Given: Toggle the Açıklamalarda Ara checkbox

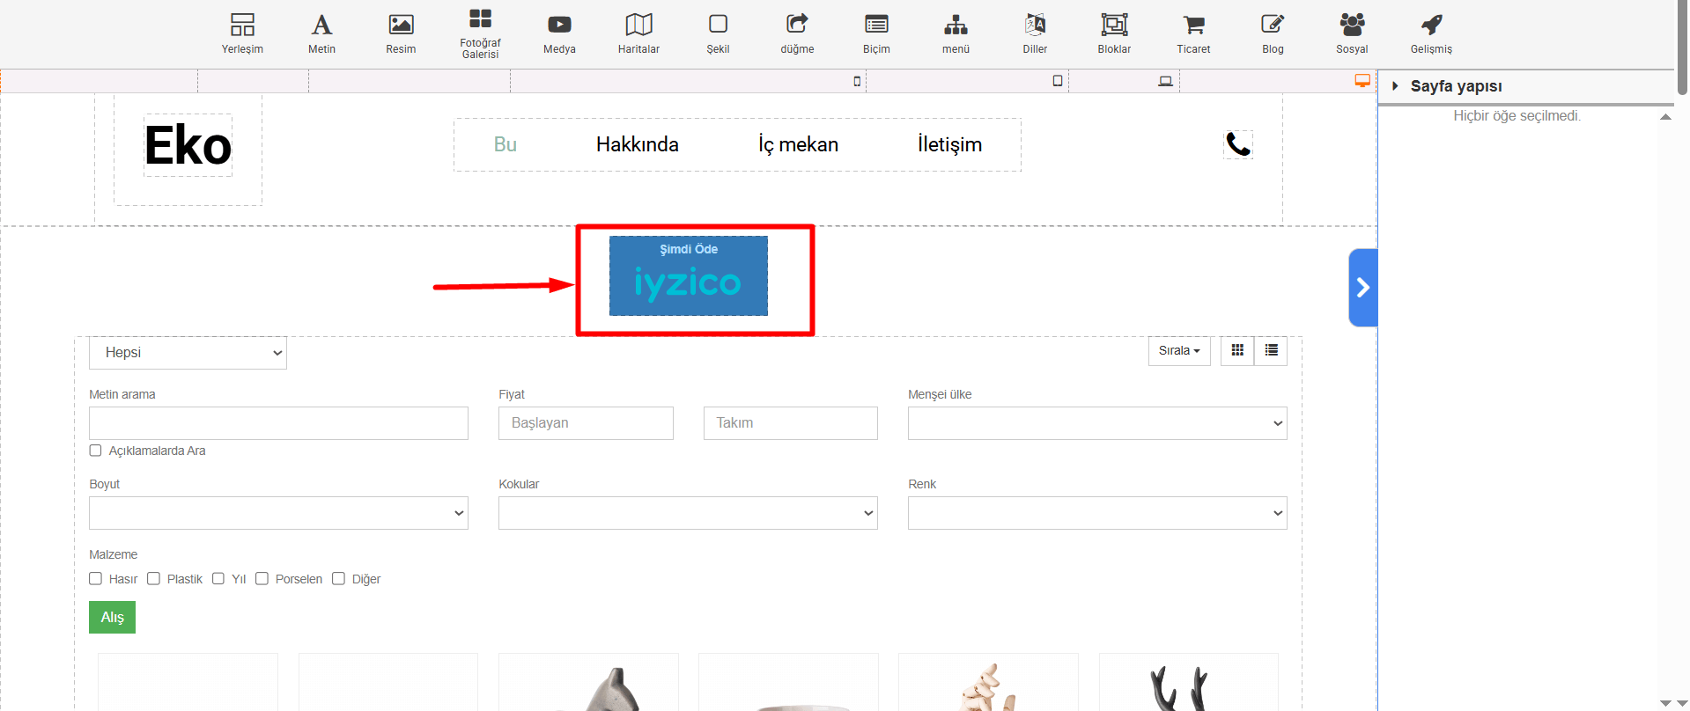Looking at the screenshot, I should pyautogui.click(x=95, y=451).
